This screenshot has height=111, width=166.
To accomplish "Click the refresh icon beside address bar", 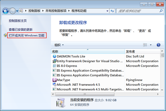I will [112, 11].
